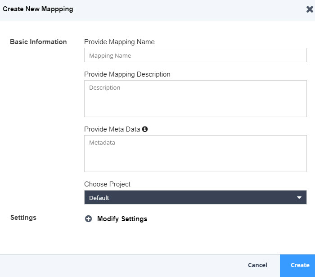Viewport: 315px width, 277px height.
Task: Click the Settings section heading
Action: [23, 218]
